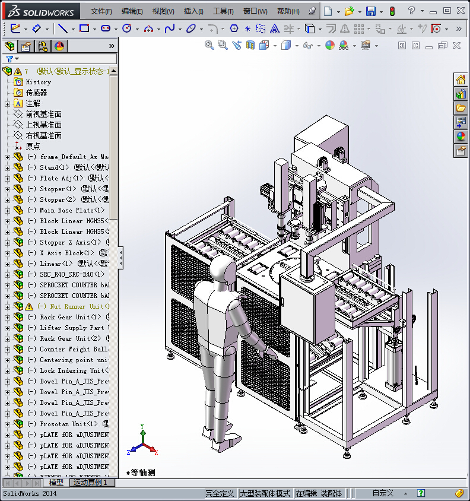Choose the Line sketch tool
This screenshot has width=470, height=501.
[63, 28]
